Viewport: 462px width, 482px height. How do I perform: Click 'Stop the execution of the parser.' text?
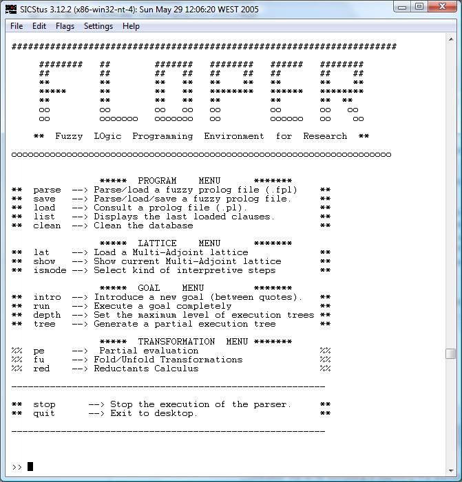(200, 404)
